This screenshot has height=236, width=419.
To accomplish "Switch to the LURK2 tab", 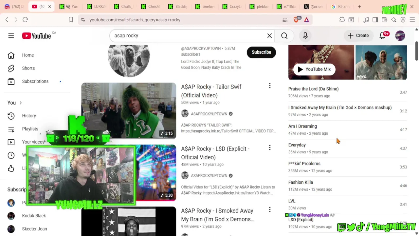I will (96, 7).
